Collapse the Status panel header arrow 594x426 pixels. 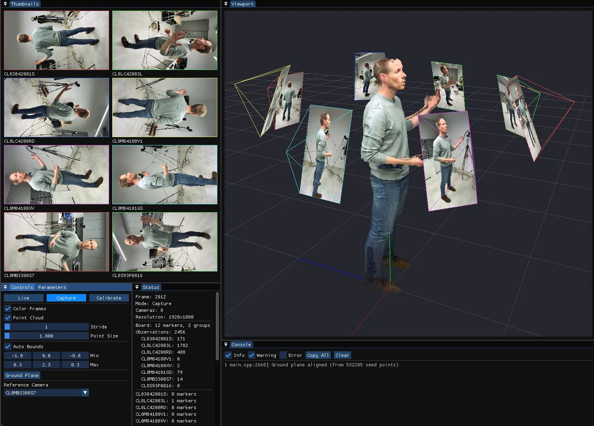[137, 287]
